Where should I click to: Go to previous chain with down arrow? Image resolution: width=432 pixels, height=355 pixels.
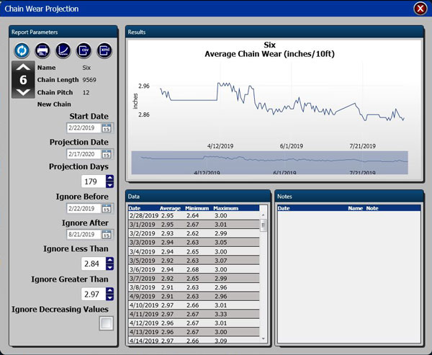click(23, 92)
